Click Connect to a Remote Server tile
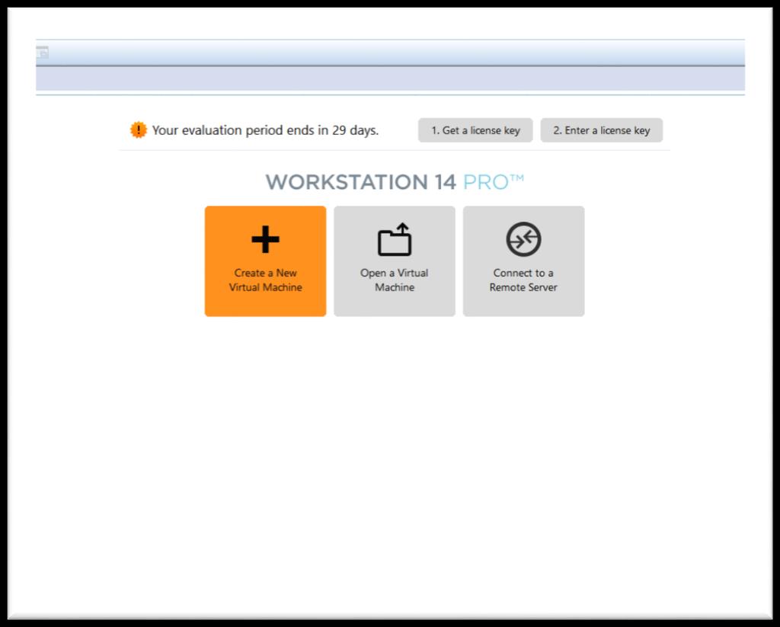The image size is (780, 627). [523, 261]
